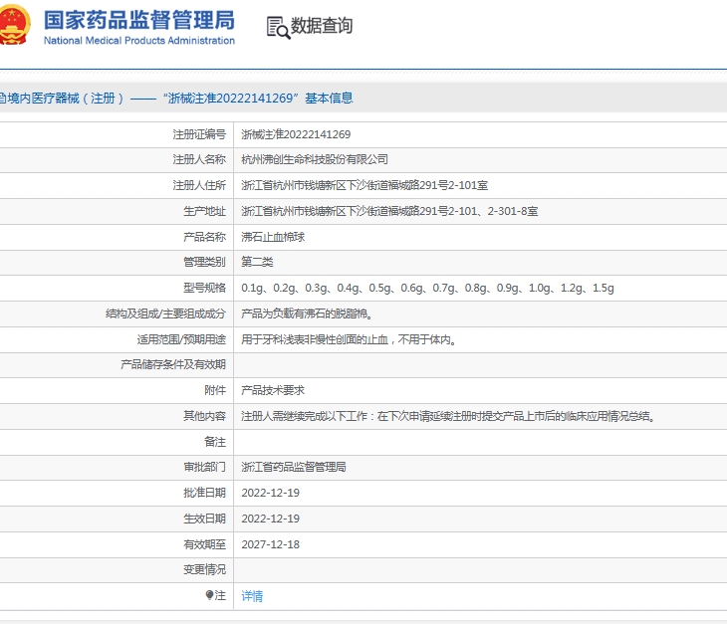Click 其他内容 label
727x624 pixels.
(x=204, y=416)
